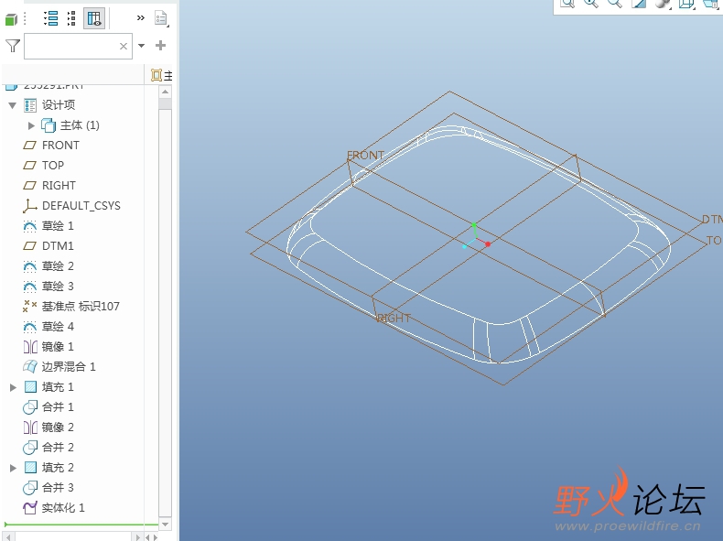Click the coordinate system origin triad
The width and height of the screenshot is (723, 541).
(476, 235)
